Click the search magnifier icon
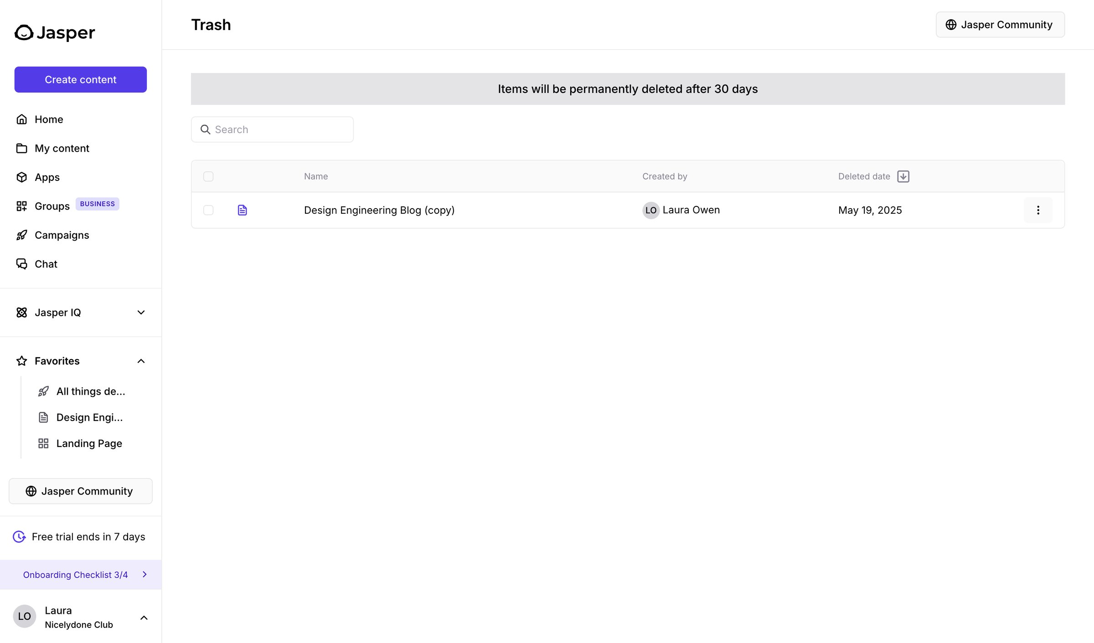1094x643 pixels. 206,129
